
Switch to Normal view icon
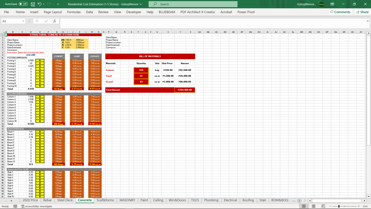pos(304,206)
